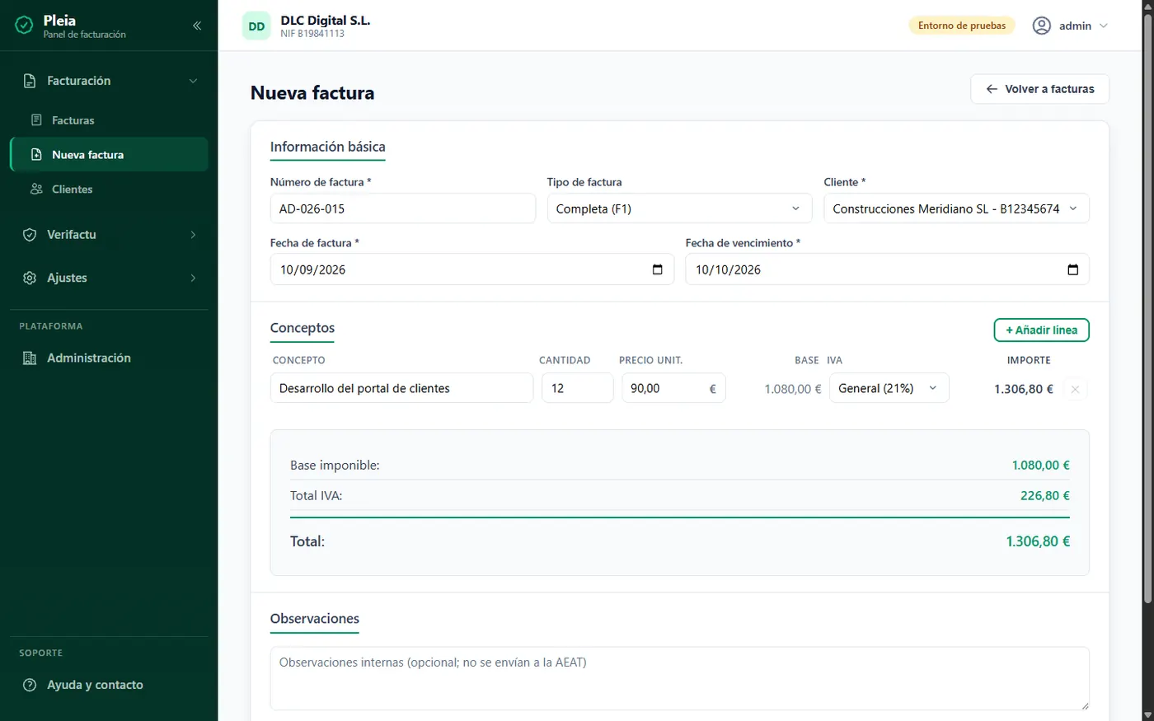Open the Cliente dropdown
This screenshot has width=1154, height=721.
tap(956, 208)
